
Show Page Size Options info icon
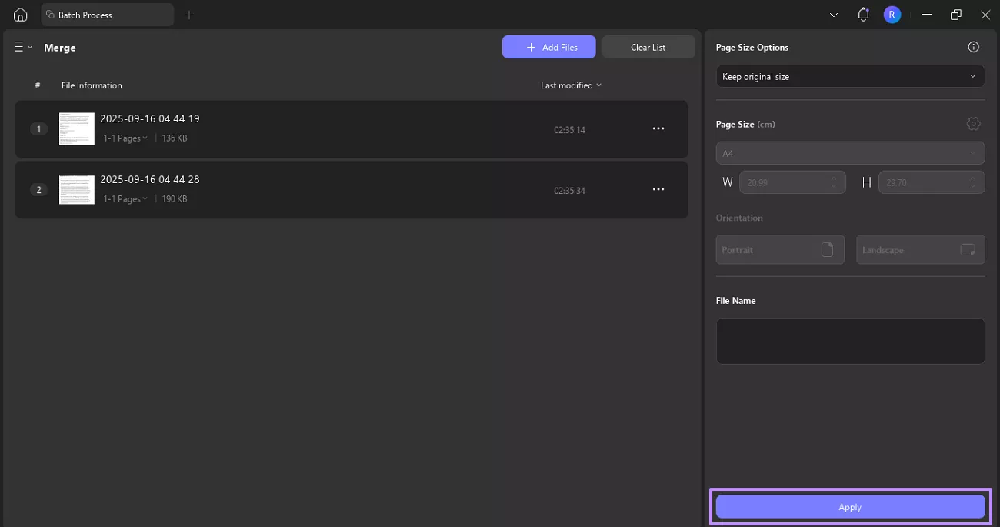(973, 47)
